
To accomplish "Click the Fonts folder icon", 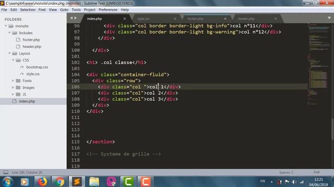I will (18, 81).
